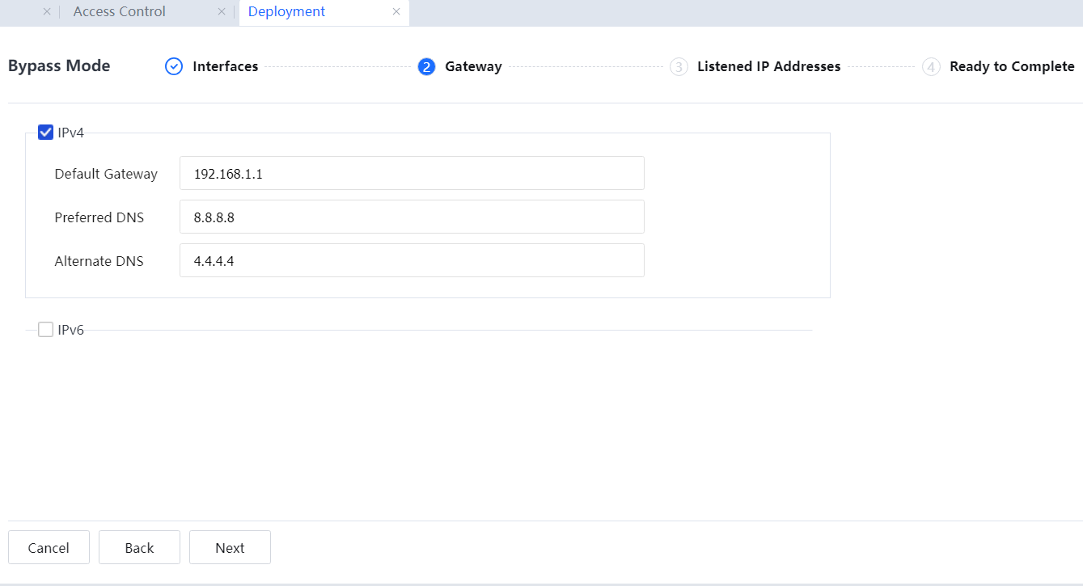The width and height of the screenshot is (1083, 586).
Task: Select the Deployment tab
Action: pyautogui.click(x=286, y=12)
